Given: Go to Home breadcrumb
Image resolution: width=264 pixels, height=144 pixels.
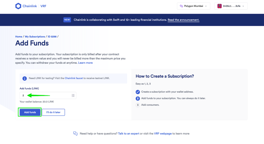Looking at the screenshot, I should 19,37.
